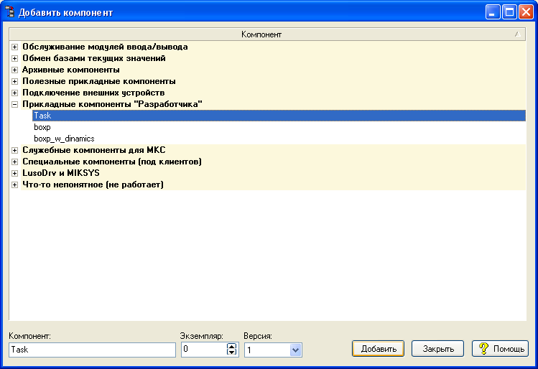This screenshot has width=538, height=369.
Task: Select the boxp component row
Action: [279, 127]
